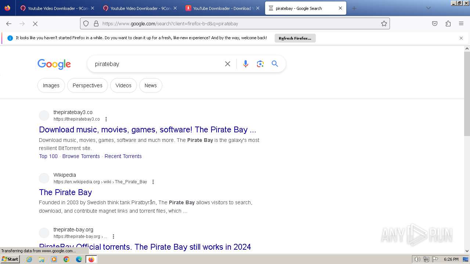Viewport: 470px width, 264px height.
Task: List all tabs dropdown arrow
Action: point(428,8)
